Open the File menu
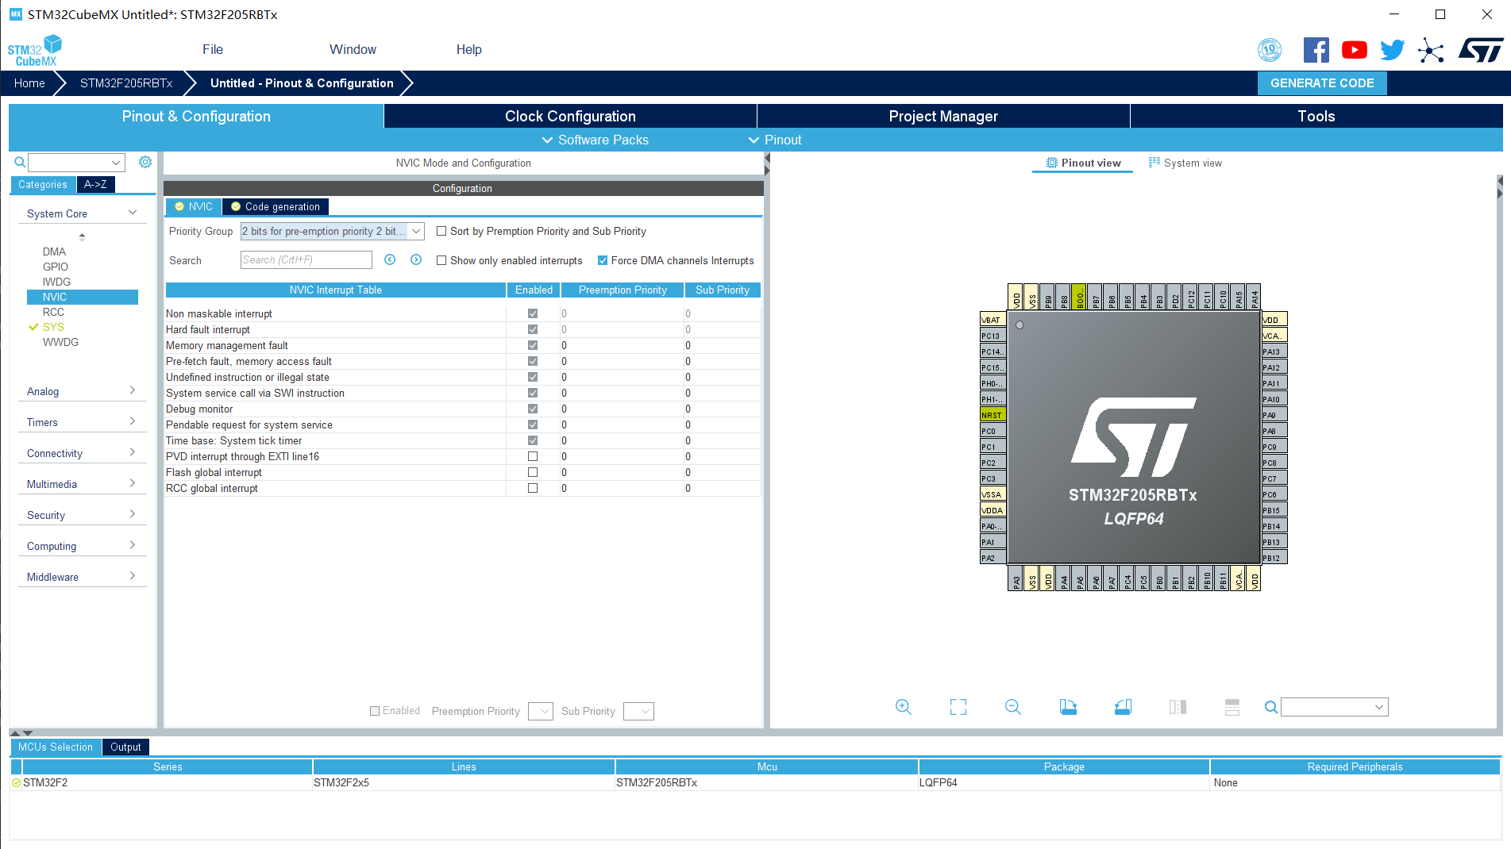The height and width of the screenshot is (849, 1511). pyautogui.click(x=213, y=49)
